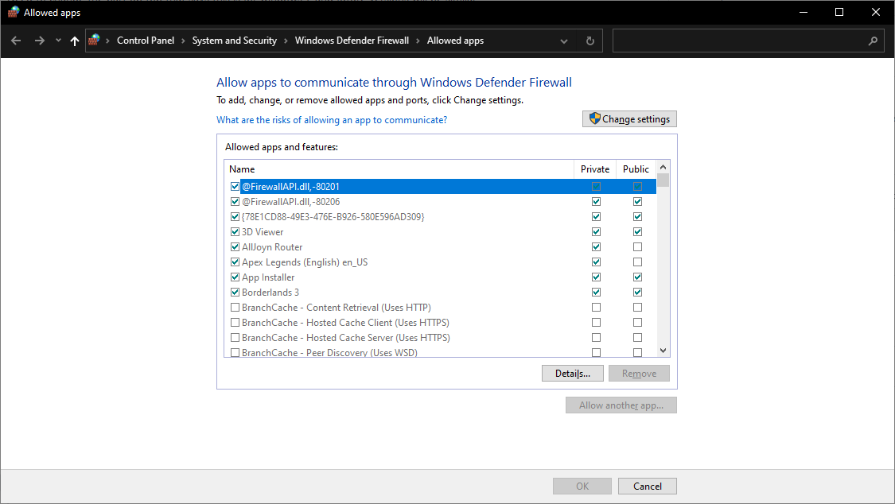Click the firewall icon in the address bar
Image resolution: width=895 pixels, height=504 pixels.
click(x=93, y=40)
